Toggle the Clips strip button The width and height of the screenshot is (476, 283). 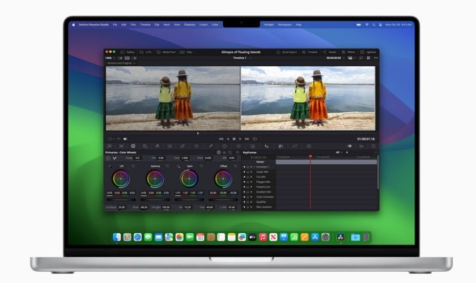pos(186,52)
